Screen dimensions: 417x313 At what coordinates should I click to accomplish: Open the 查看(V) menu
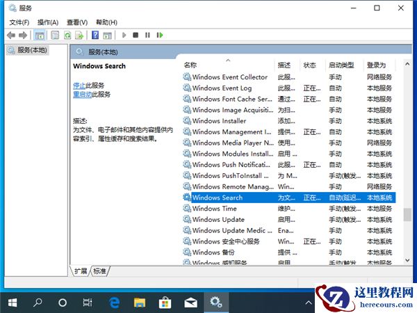[x=77, y=22]
